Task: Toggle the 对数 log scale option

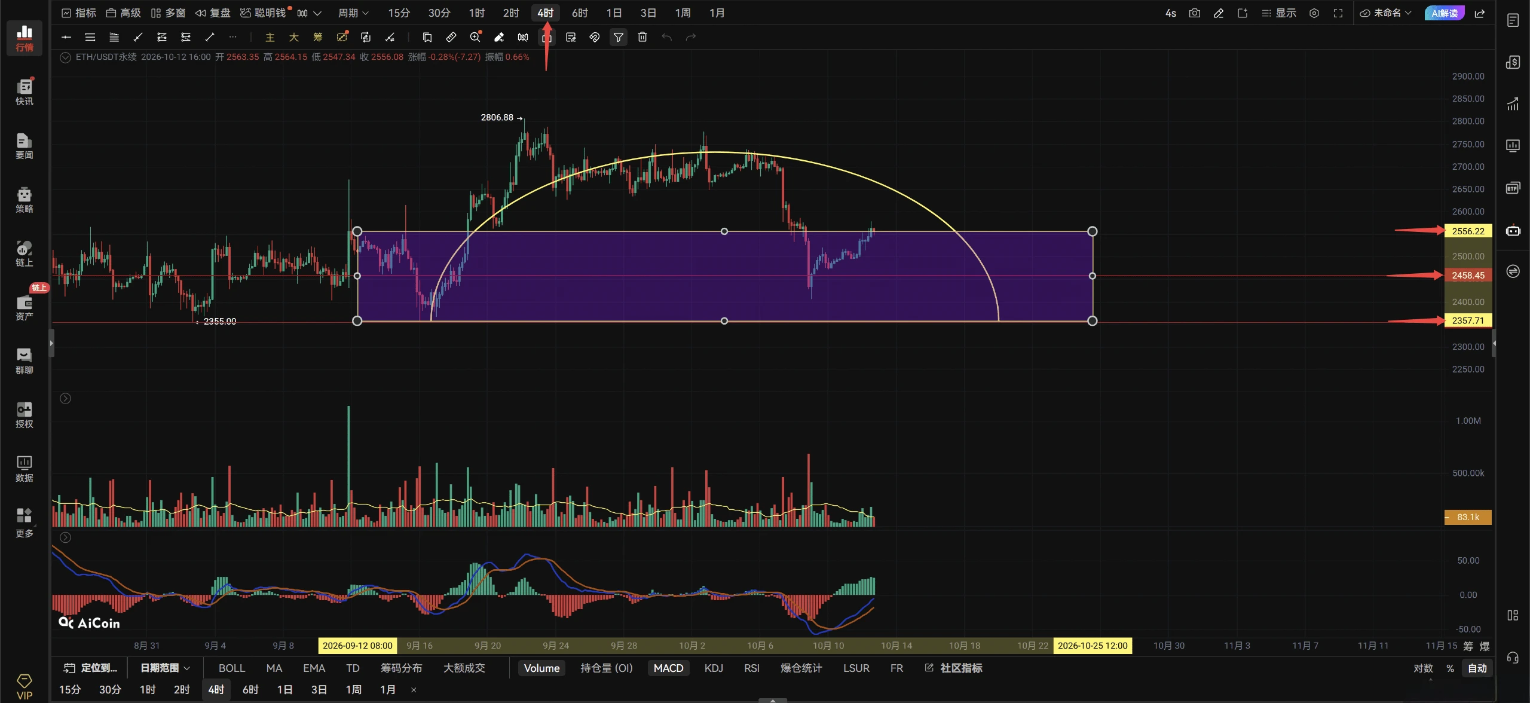Action: 1423,668
